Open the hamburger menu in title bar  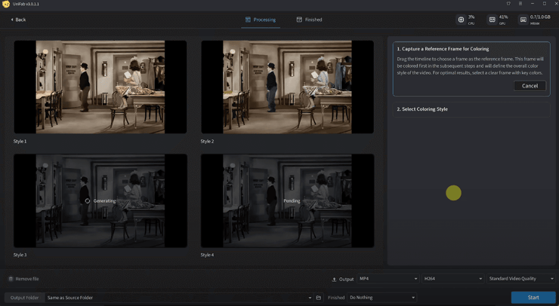coord(520,4)
